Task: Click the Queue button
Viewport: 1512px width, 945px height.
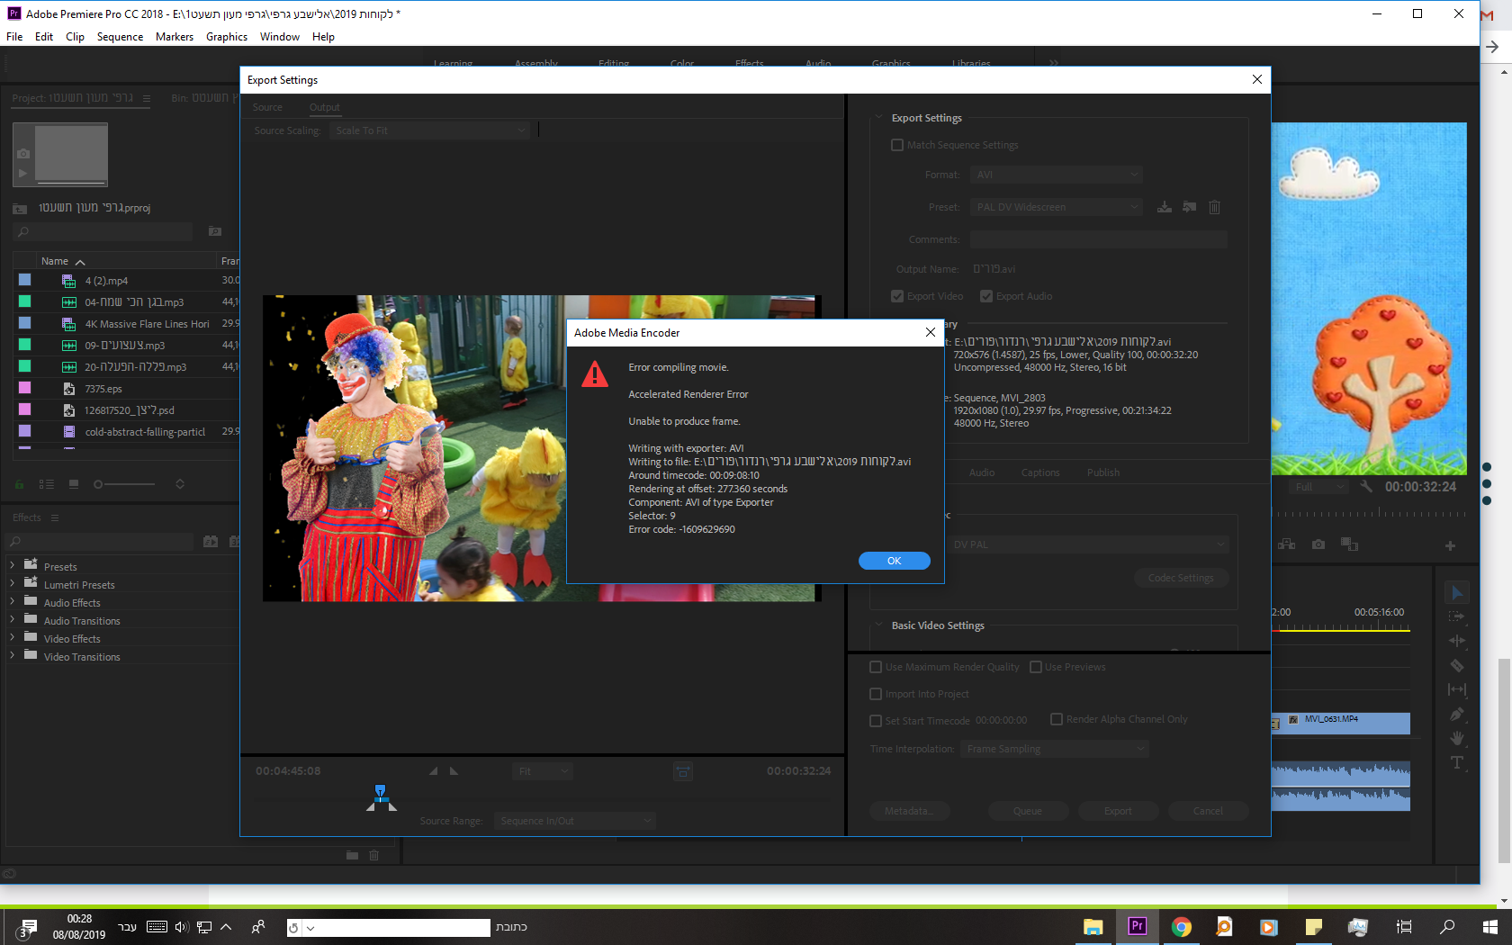Action: 1028,811
